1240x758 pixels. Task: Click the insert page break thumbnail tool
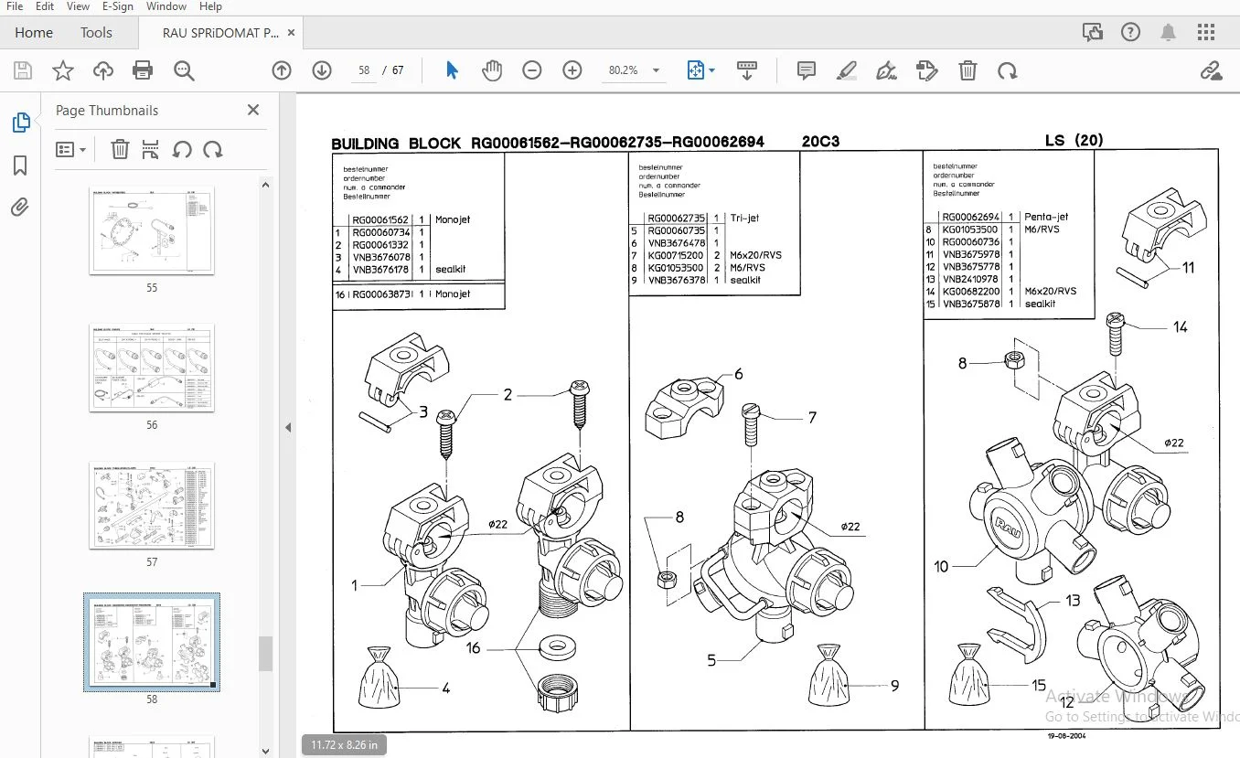[x=151, y=149]
